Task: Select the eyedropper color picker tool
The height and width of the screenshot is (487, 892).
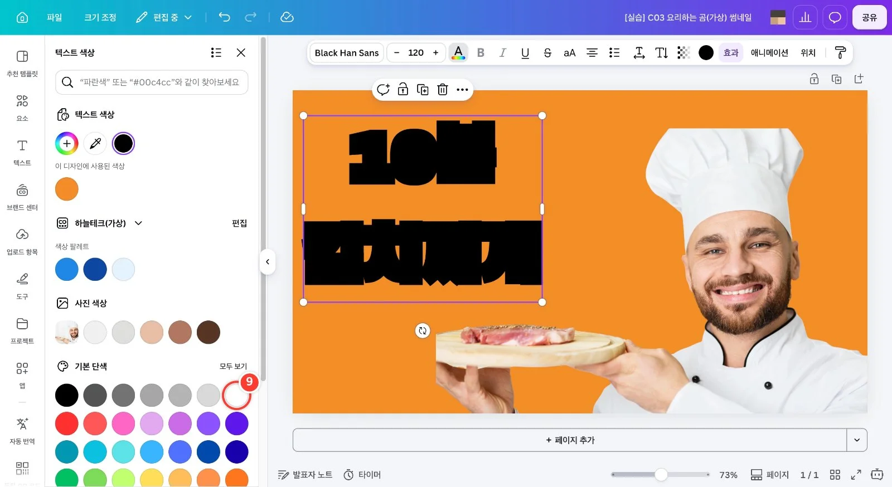Action: 95,144
